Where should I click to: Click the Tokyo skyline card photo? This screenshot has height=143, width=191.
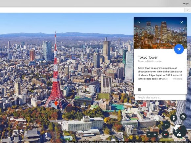click(160, 33)
